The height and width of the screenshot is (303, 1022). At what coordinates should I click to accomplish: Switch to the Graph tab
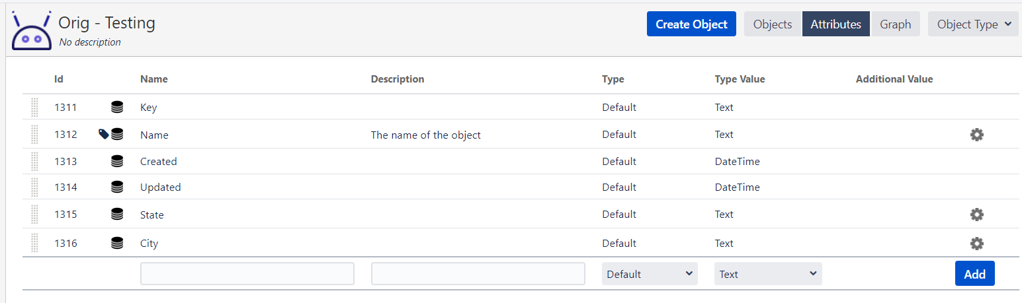pos(896,24)
